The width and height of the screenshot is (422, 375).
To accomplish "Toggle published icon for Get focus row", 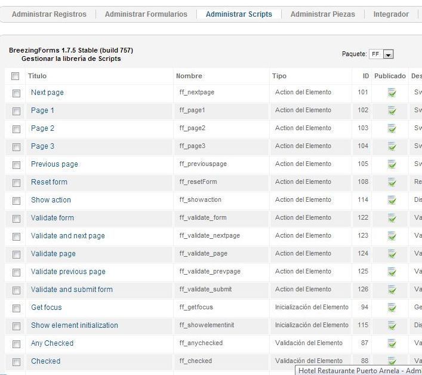I will point(392,308).
